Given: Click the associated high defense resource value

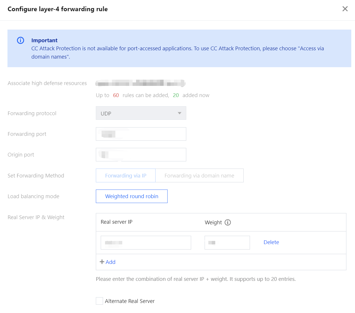Looking at the screenshot, I should point(141,83).
